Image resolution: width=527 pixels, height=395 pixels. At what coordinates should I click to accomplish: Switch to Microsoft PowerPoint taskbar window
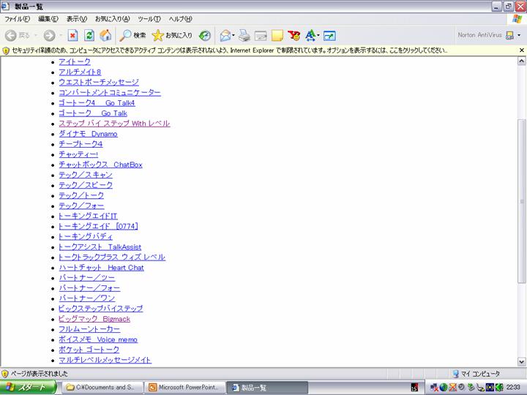click(x=185, y=387)
